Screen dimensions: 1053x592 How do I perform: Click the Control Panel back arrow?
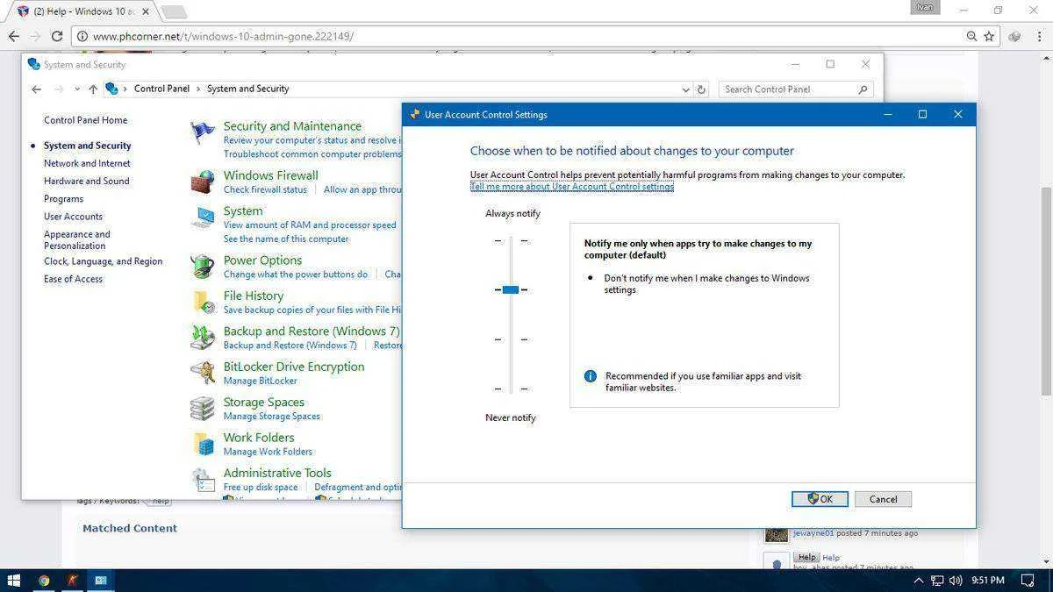(36, 89)
